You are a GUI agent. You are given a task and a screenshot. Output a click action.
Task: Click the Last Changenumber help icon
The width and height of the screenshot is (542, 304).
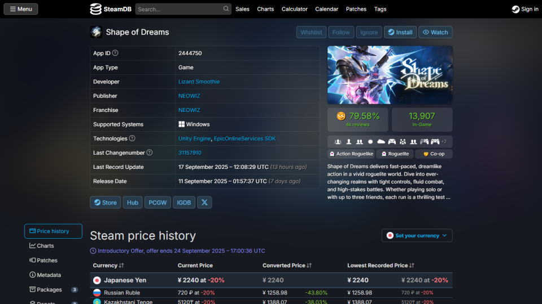coord(149,153)
